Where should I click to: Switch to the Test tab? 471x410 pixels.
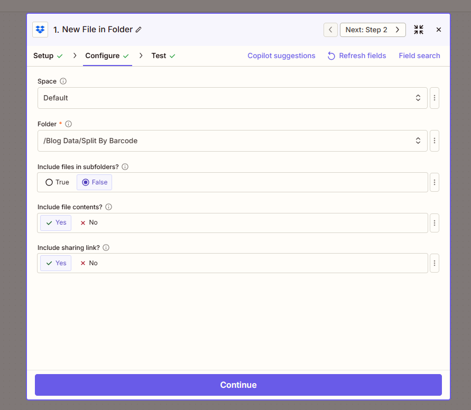coord(159,55)
